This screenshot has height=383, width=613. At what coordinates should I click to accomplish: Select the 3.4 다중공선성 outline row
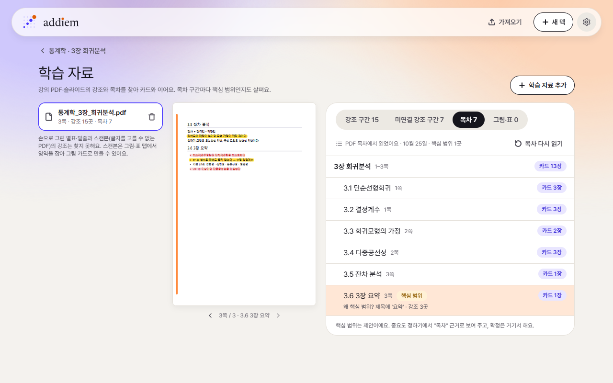(450, 253)
